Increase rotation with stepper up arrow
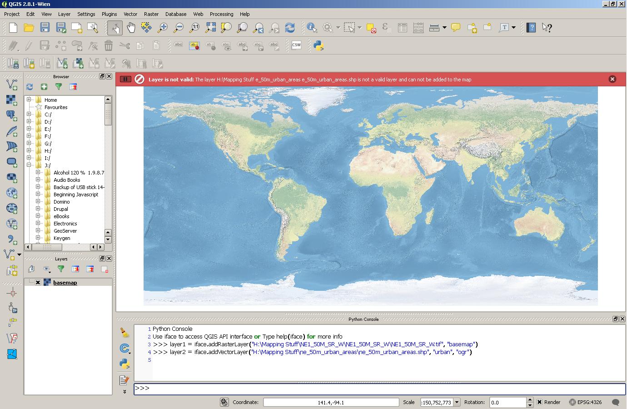Viewport: 627px width, 409px height. click(x=529, y=400)
